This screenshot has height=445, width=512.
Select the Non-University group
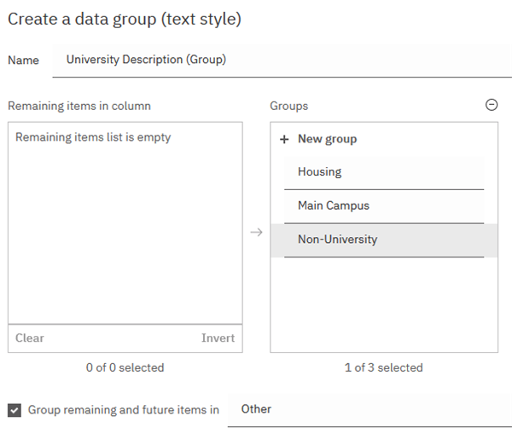pyautogui.click(x=384, y=240)
